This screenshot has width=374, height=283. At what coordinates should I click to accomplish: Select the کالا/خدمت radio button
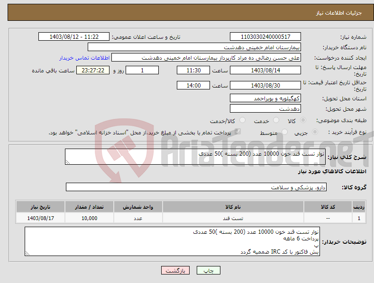point(242,120)
